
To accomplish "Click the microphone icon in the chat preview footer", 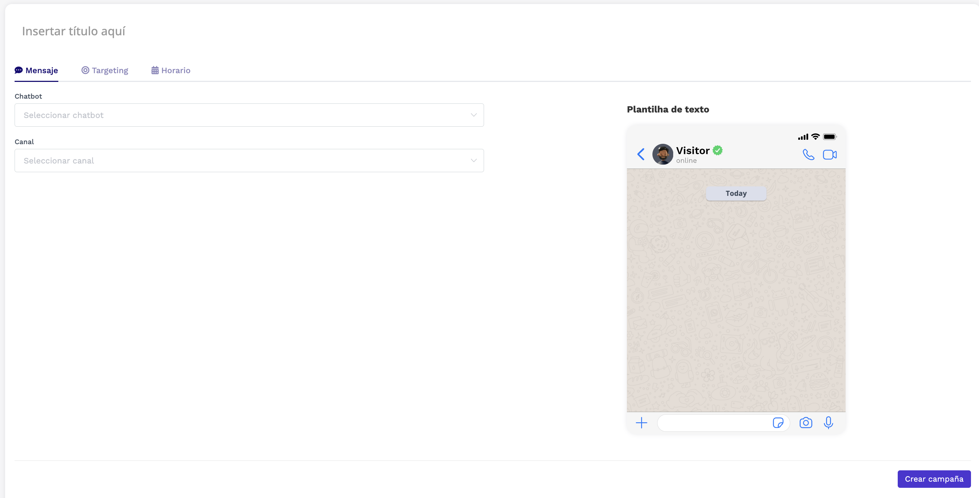I will [x=828, y=423].
